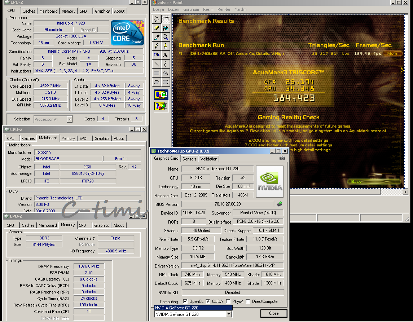Viewport: 413px width, 322px height.
Task: Choose opaque selection option in Paint toolbox
Action: (161, 94)
